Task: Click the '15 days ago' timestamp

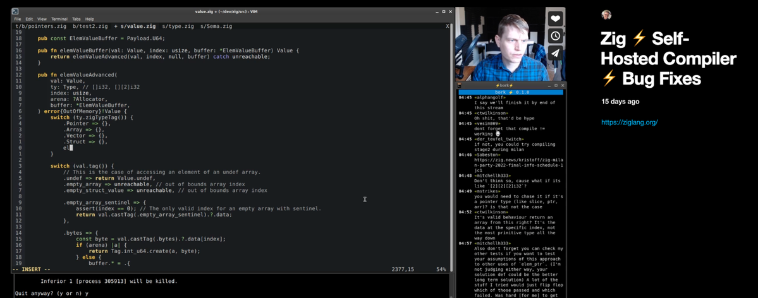Action: click(x=620, y=102)
